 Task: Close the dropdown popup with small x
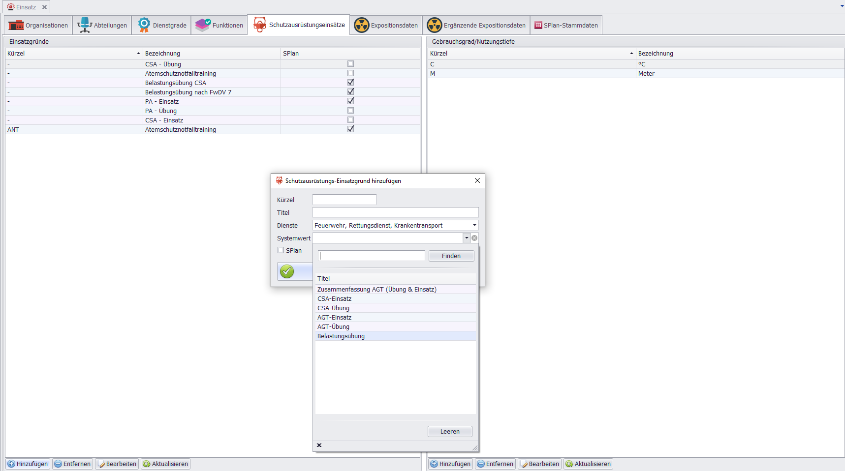click(319, 445)
